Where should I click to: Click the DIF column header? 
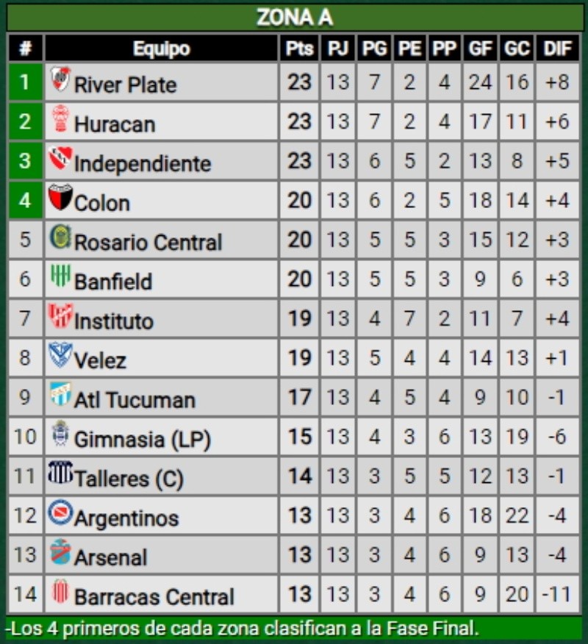coord(558,49)
